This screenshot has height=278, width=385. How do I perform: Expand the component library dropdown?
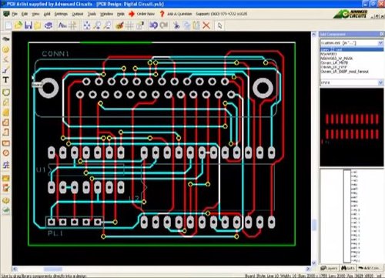pos(380,43)
